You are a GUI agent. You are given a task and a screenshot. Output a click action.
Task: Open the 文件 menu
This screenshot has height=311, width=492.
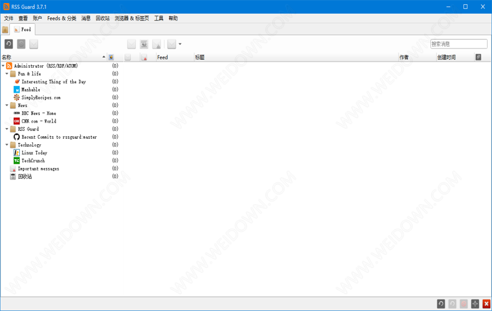9,18
